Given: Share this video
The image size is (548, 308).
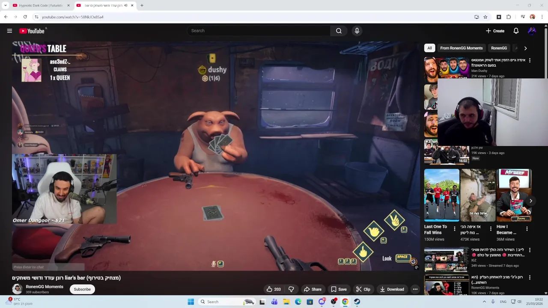Looking at the screenshot, I should coord(313,289).
